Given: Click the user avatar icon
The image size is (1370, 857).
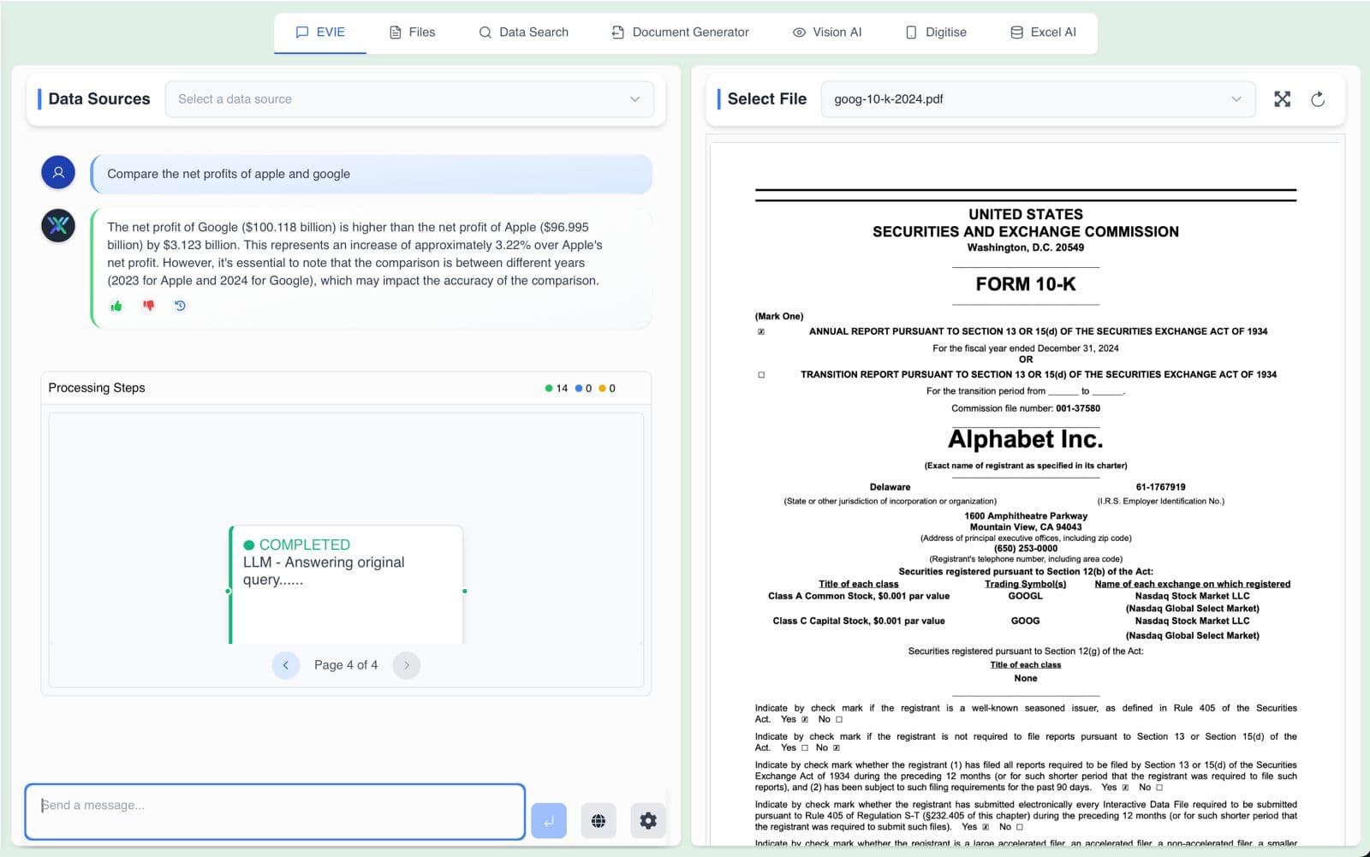Looking at the screenshot, I should pos(58,173).
